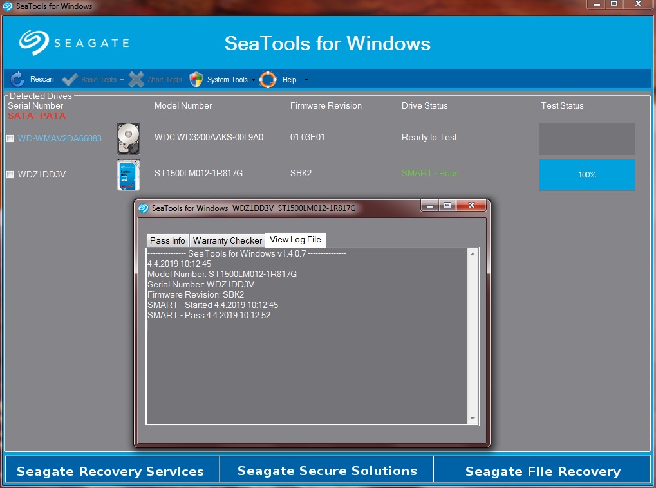Expand the Help dropdown arrow
This screenshot has width=656, height=488.
click(306, 80)
